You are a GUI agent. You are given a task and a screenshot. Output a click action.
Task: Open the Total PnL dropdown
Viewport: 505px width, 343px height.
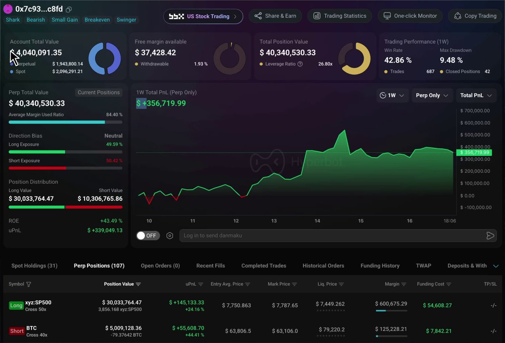(x=476, y=95)
